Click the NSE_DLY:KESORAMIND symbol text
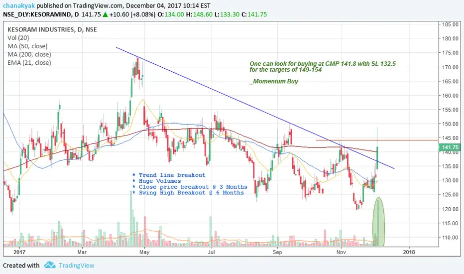 point(37,14)
